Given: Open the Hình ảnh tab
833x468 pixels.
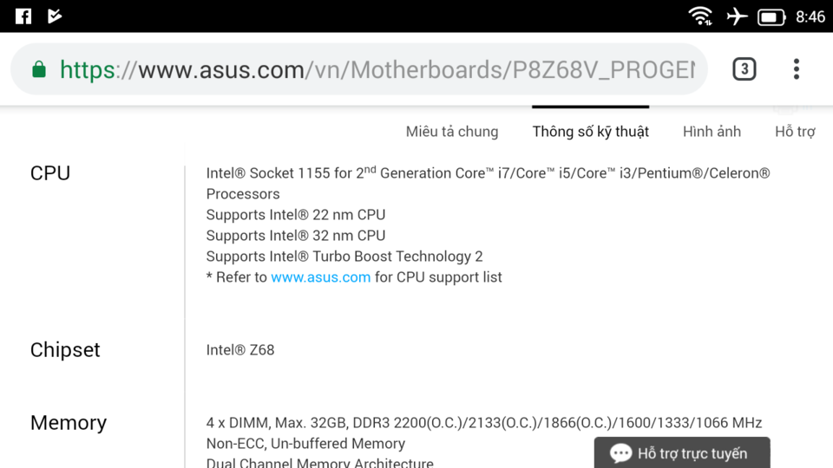Looking at the screenshot, I should [x=712, y=132].
